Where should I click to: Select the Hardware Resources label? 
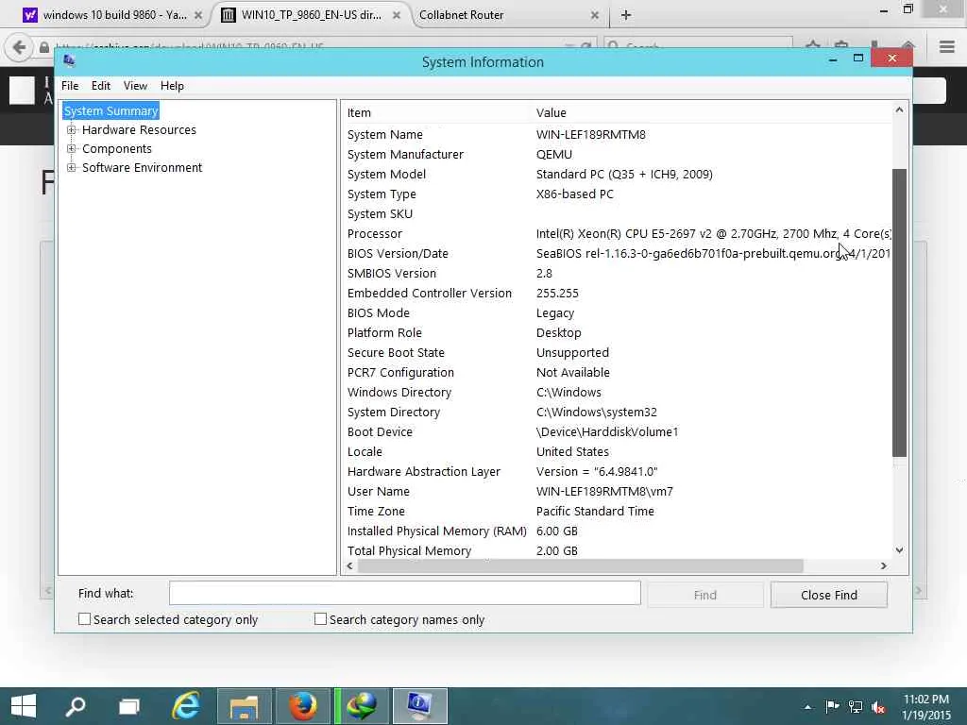(x=139, y=130)
